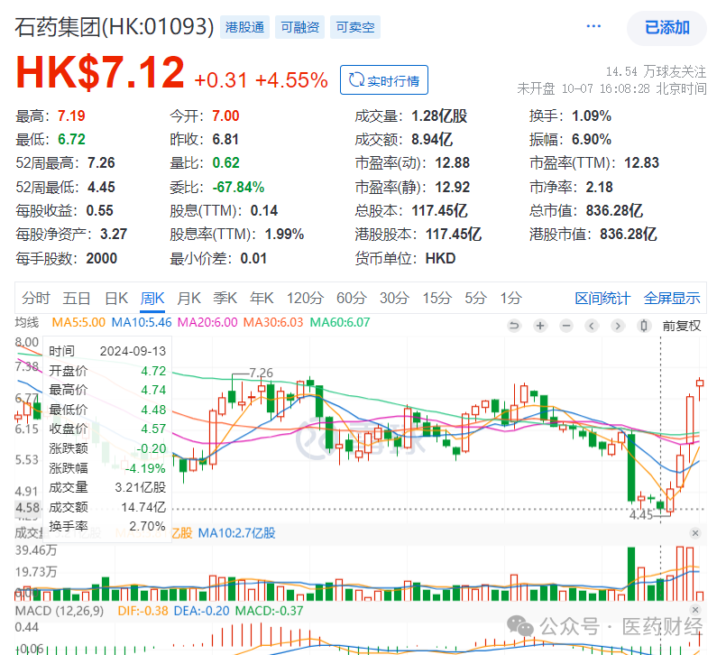Screen dimensions: 726x655
Task: Click the 最低 value 6.72
Action: tap(71, 140)
